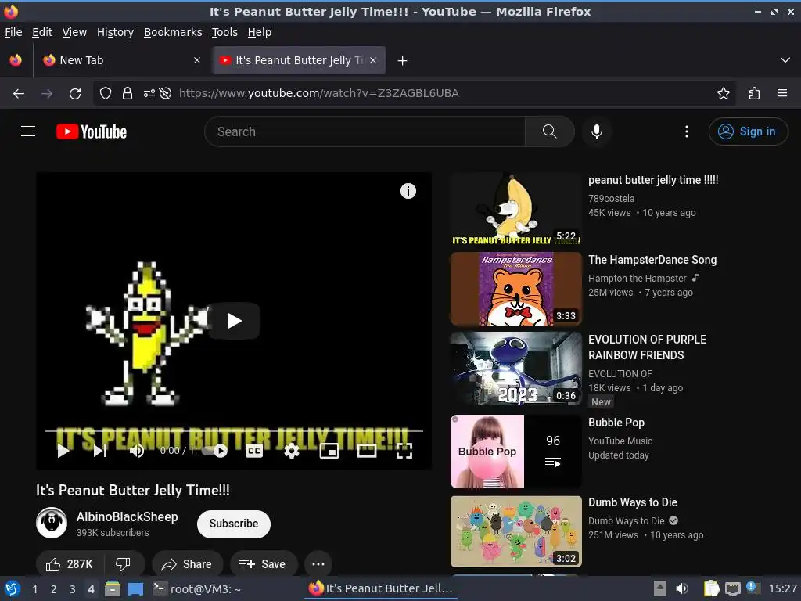Click the search magnifier button

[550, 131]
